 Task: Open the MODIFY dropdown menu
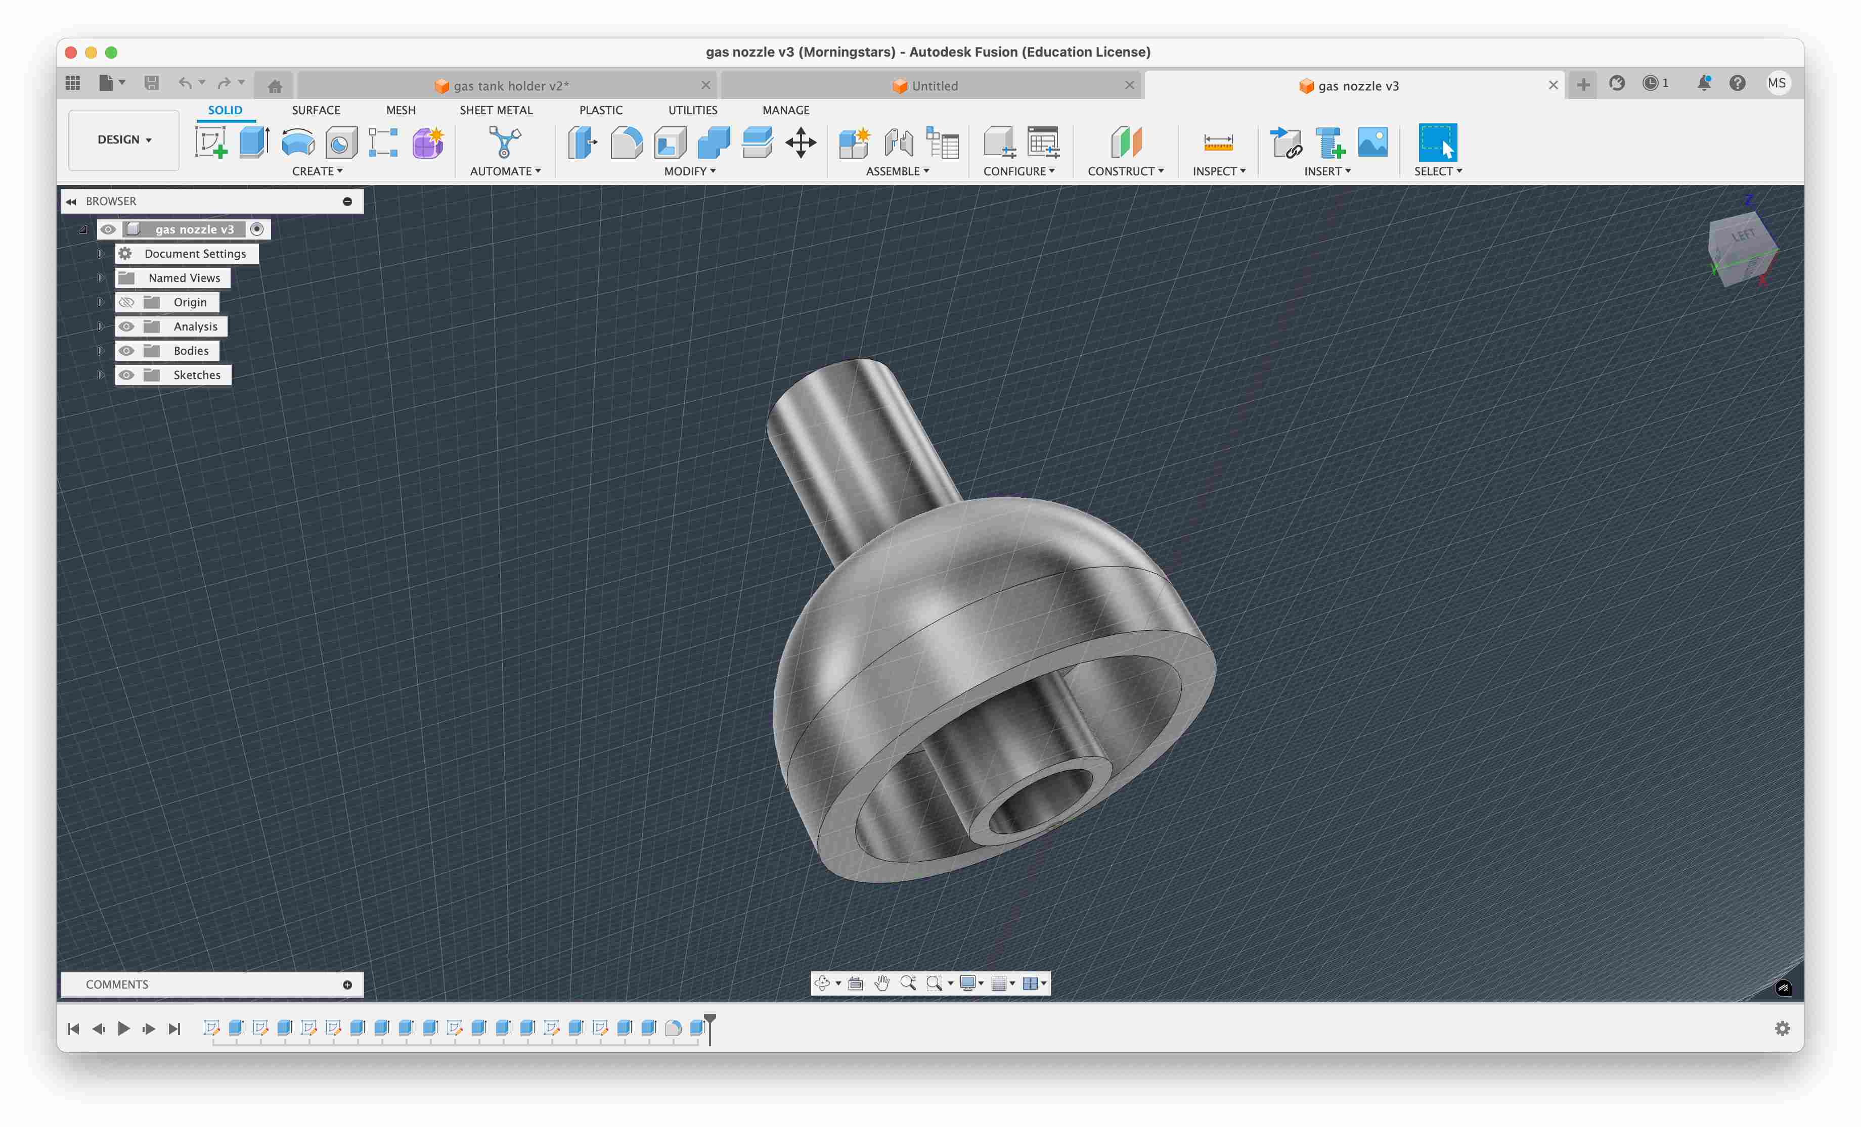click(x=690, y=171)
